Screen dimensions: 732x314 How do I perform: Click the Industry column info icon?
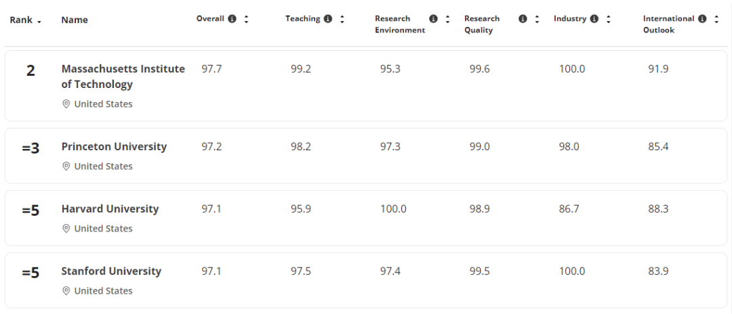[594, 19]
